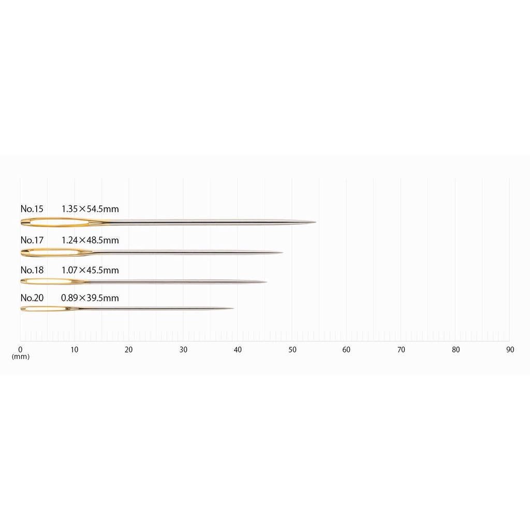Viewport: 530px width, 530px height.
Task: Select the 0.89×39.5mm size text
Action: pos(90,298)
